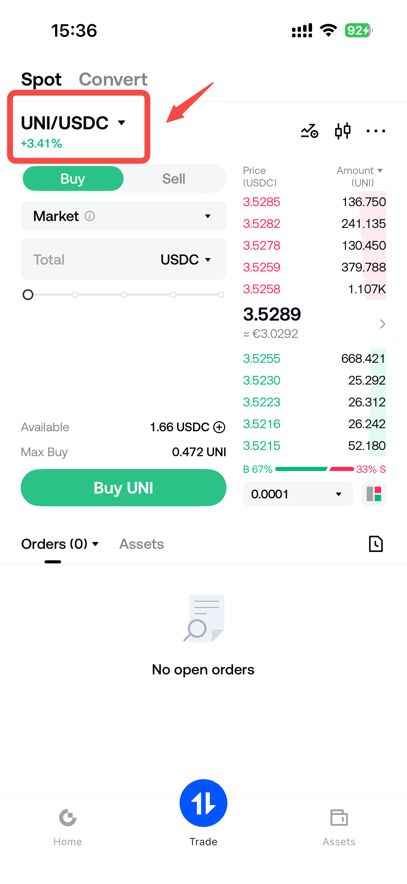
Task: Open the three-dot more options menu
Action: [x=376, y=131]
